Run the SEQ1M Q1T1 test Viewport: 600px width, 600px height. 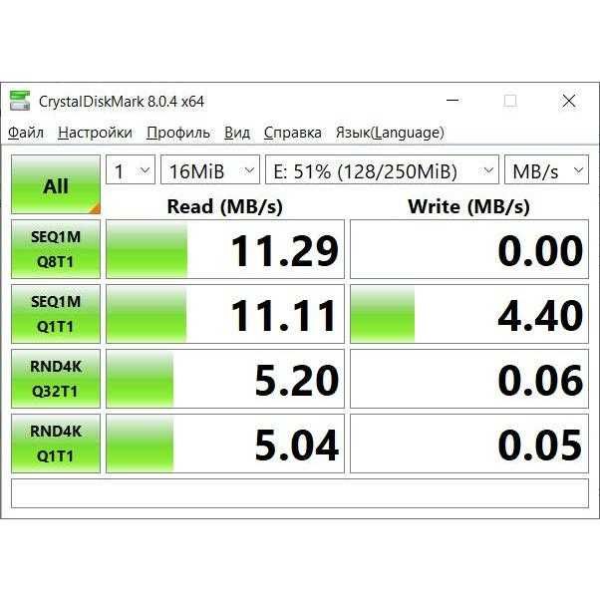click(x=56, y=314)
